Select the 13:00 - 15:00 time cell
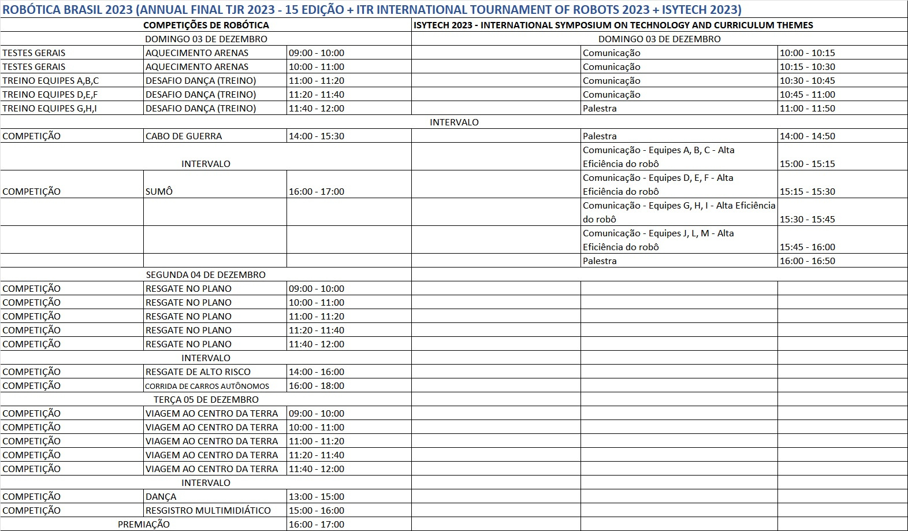 (x=317, y=497)
